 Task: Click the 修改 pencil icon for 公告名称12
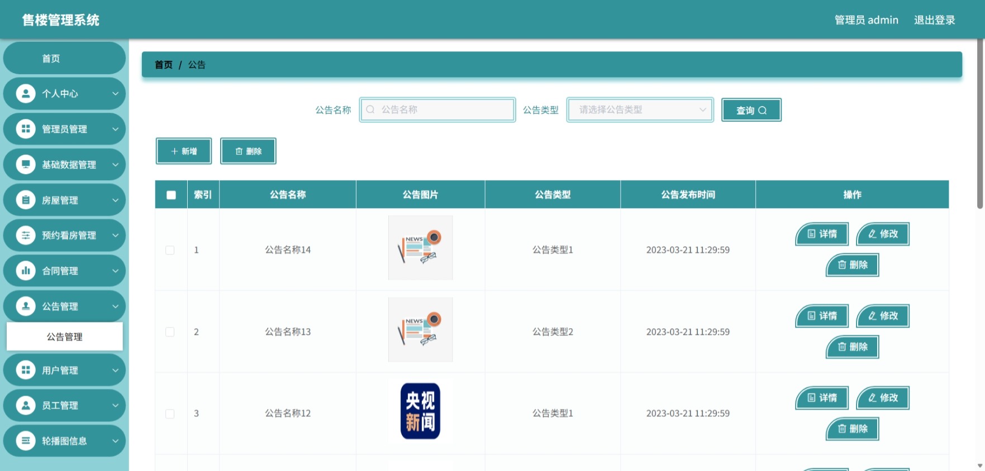[x=873, y=398]
